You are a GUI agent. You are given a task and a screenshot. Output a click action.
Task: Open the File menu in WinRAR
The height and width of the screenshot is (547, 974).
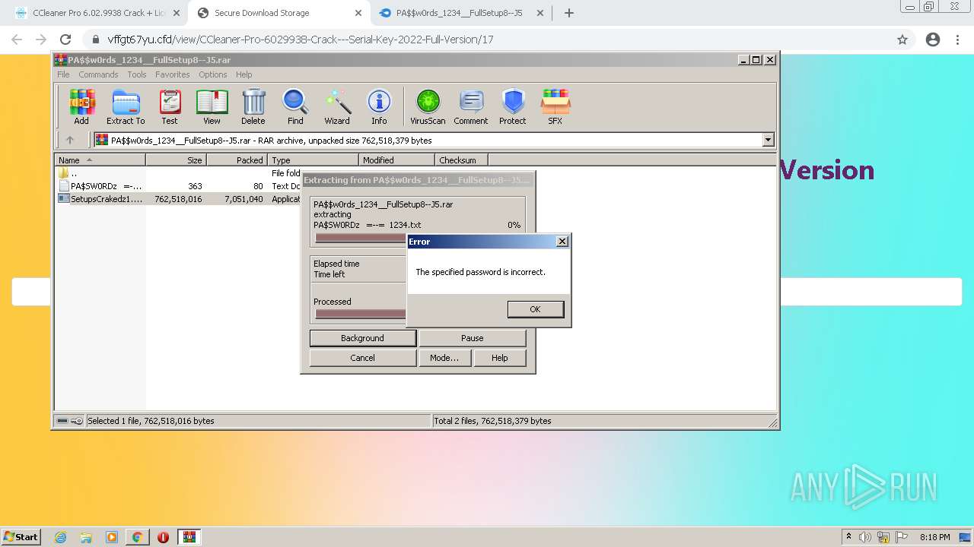coord(63,74)
